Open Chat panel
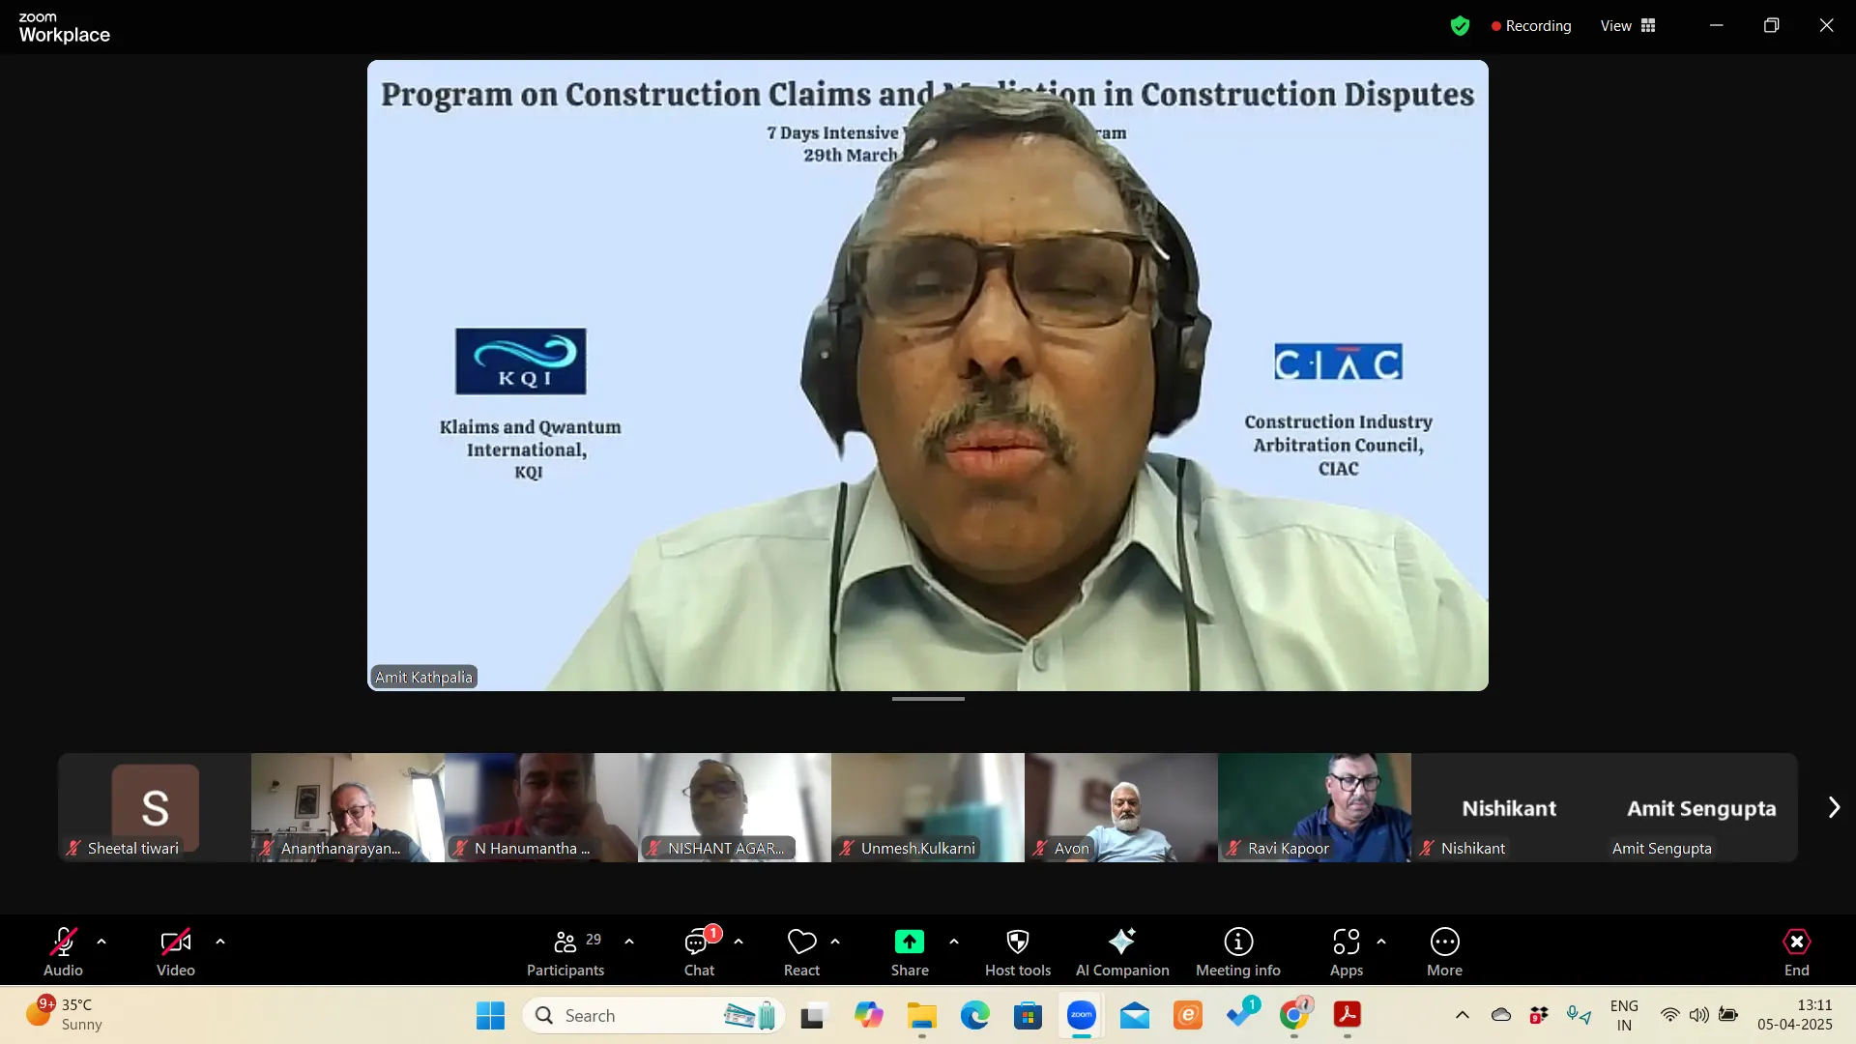 point(700,952)
